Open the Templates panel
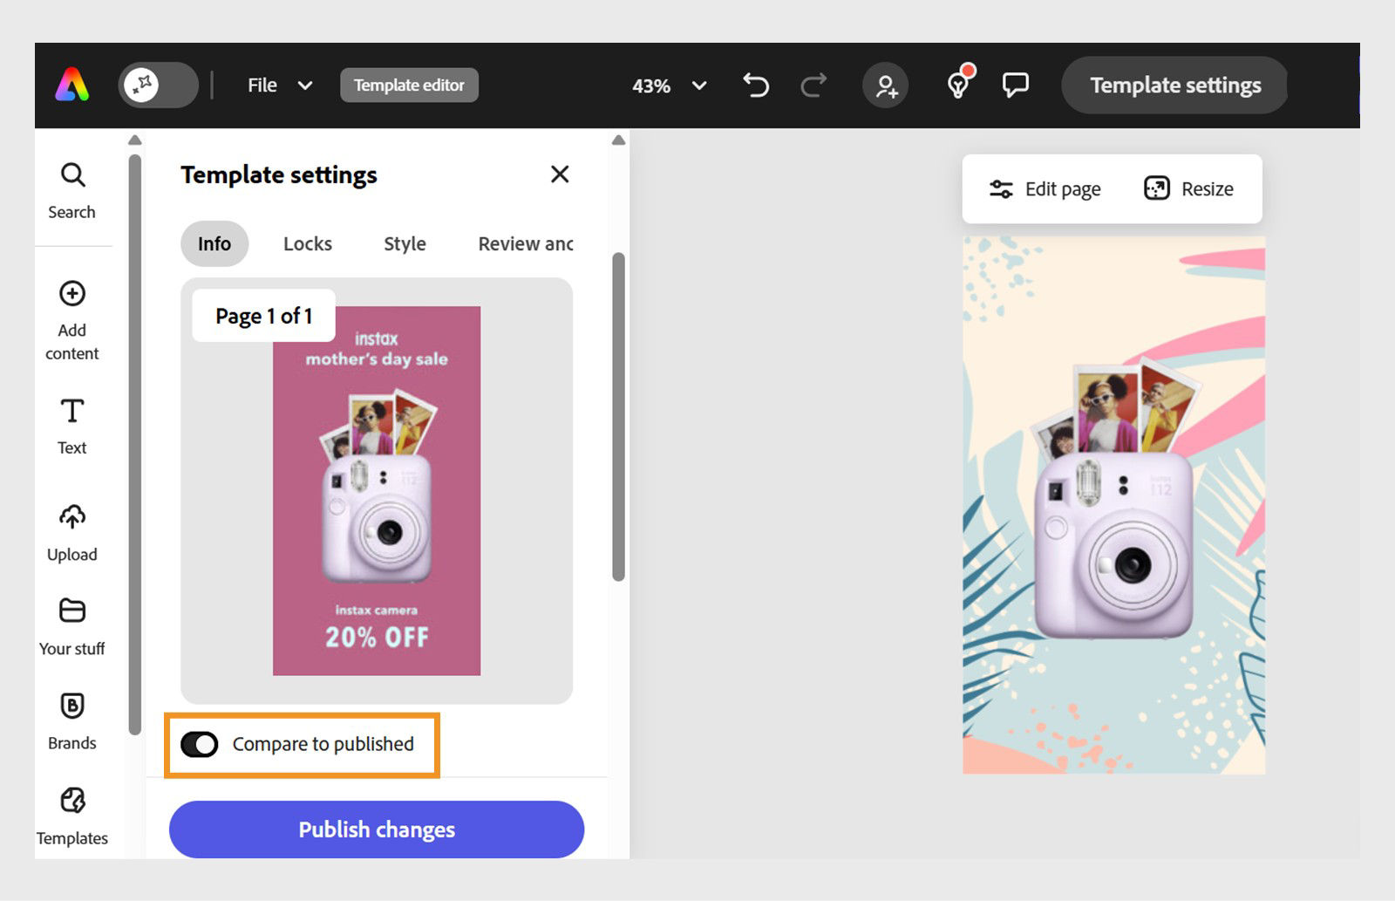This screenshot has width=1395, height=901. click(x=72, y=816)
